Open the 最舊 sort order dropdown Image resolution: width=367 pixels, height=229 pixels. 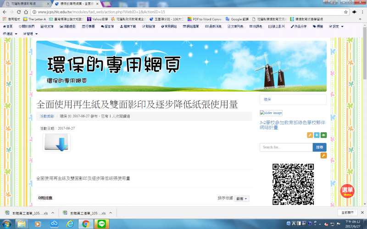pyautogui.click(x=242, y=199)
